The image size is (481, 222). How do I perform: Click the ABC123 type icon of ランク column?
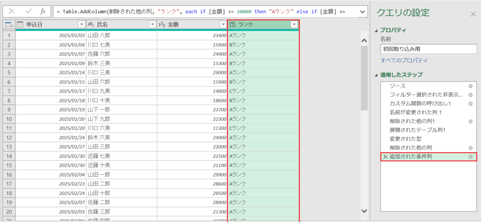coord(233,25)
